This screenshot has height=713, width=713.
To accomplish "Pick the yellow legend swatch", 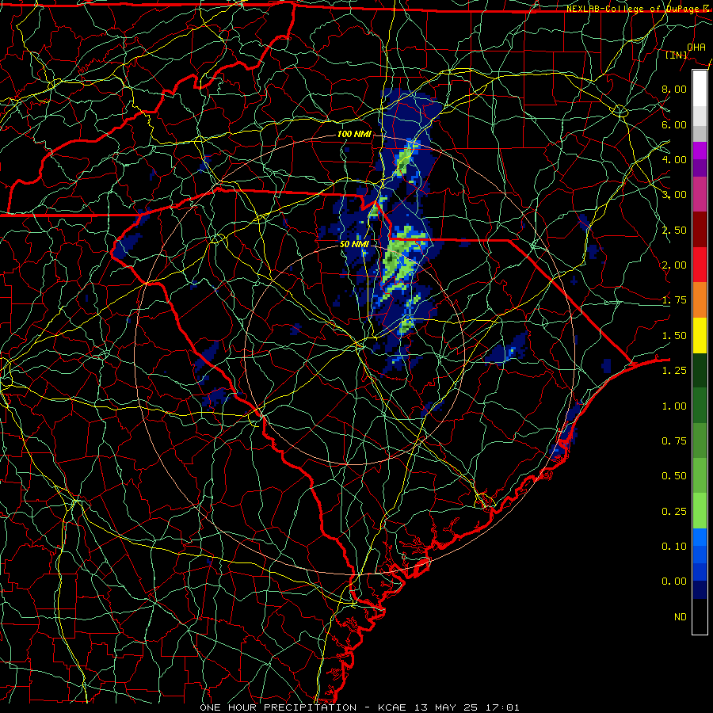I will [x=700, y=335].
